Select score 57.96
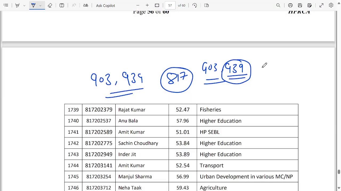The height and width of the screenshot is (191, 341). coord(183,121)
